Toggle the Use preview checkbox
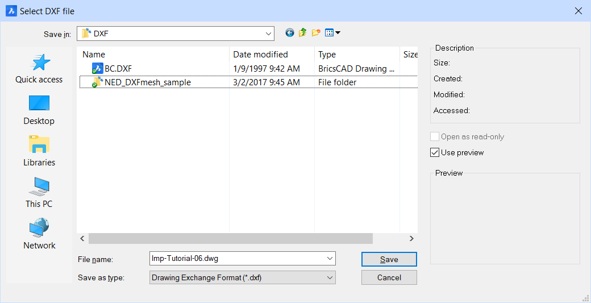This screenshot has width=591, height=303. click(435, 152)
